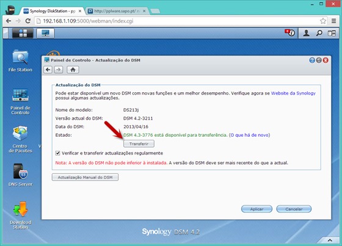This screenshot has height=246, width=342.
Task: Select the DSM 4.2-3211 version text
Action: click(138, 118)
